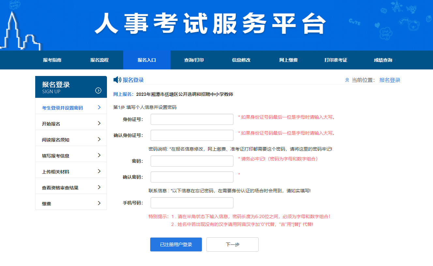Go to 查询/打印 in the navigation bar
The image size is (433, 266).
pyautogui.click(x=194, y=60)
